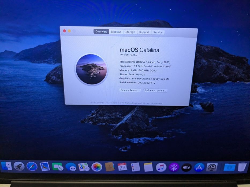This screenshot has width=250, height=187.
Task: Open Reminders list icon in Dock
Action: point(136,167)
